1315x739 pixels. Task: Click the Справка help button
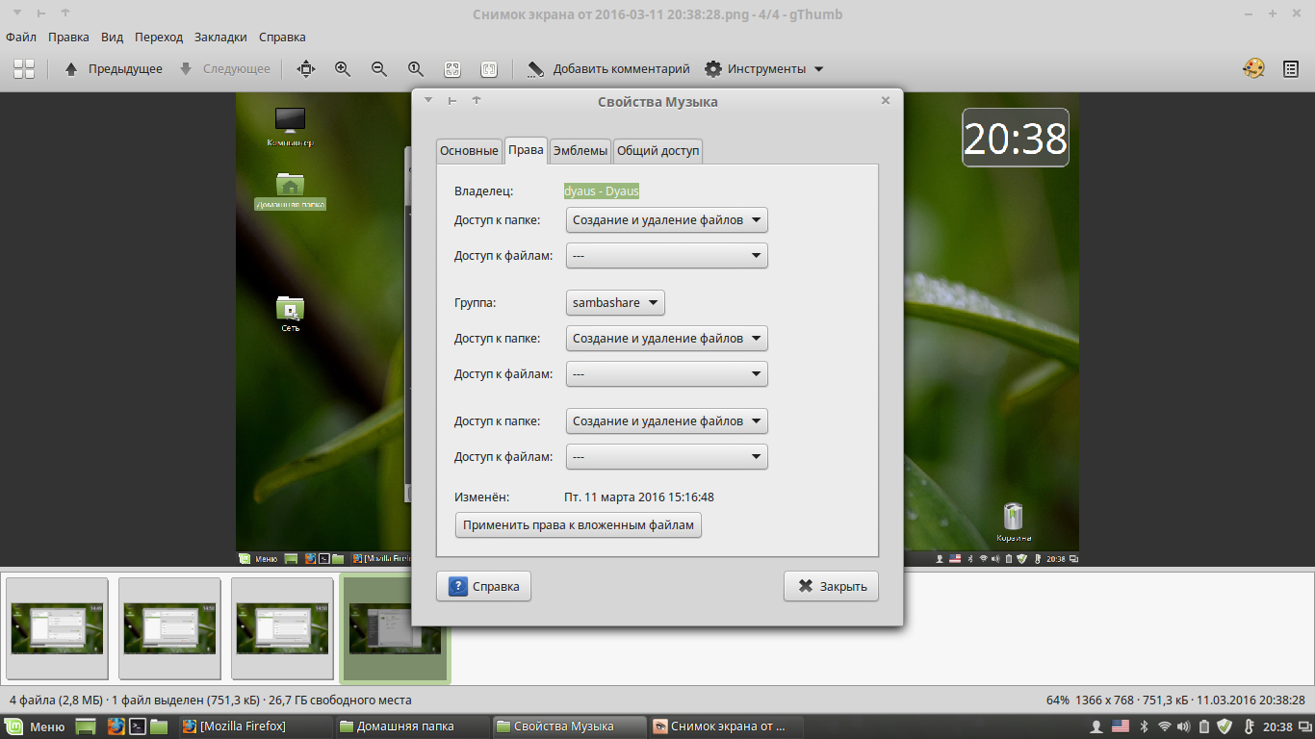[483, 586]
